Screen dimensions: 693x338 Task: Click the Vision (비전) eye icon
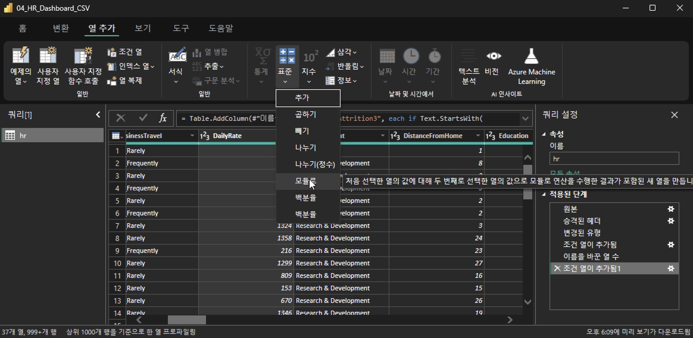494,56
